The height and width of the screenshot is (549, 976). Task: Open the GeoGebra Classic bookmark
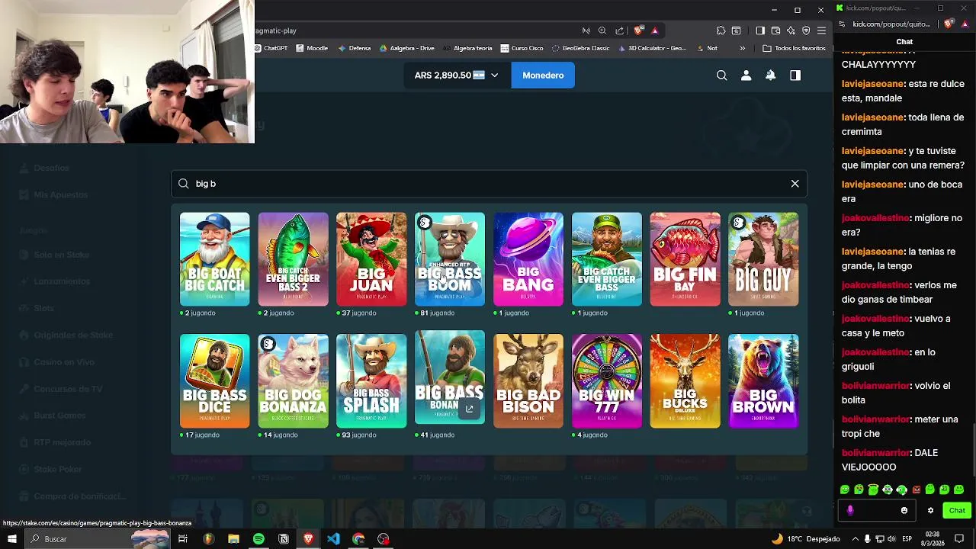[x=580, y=48]
